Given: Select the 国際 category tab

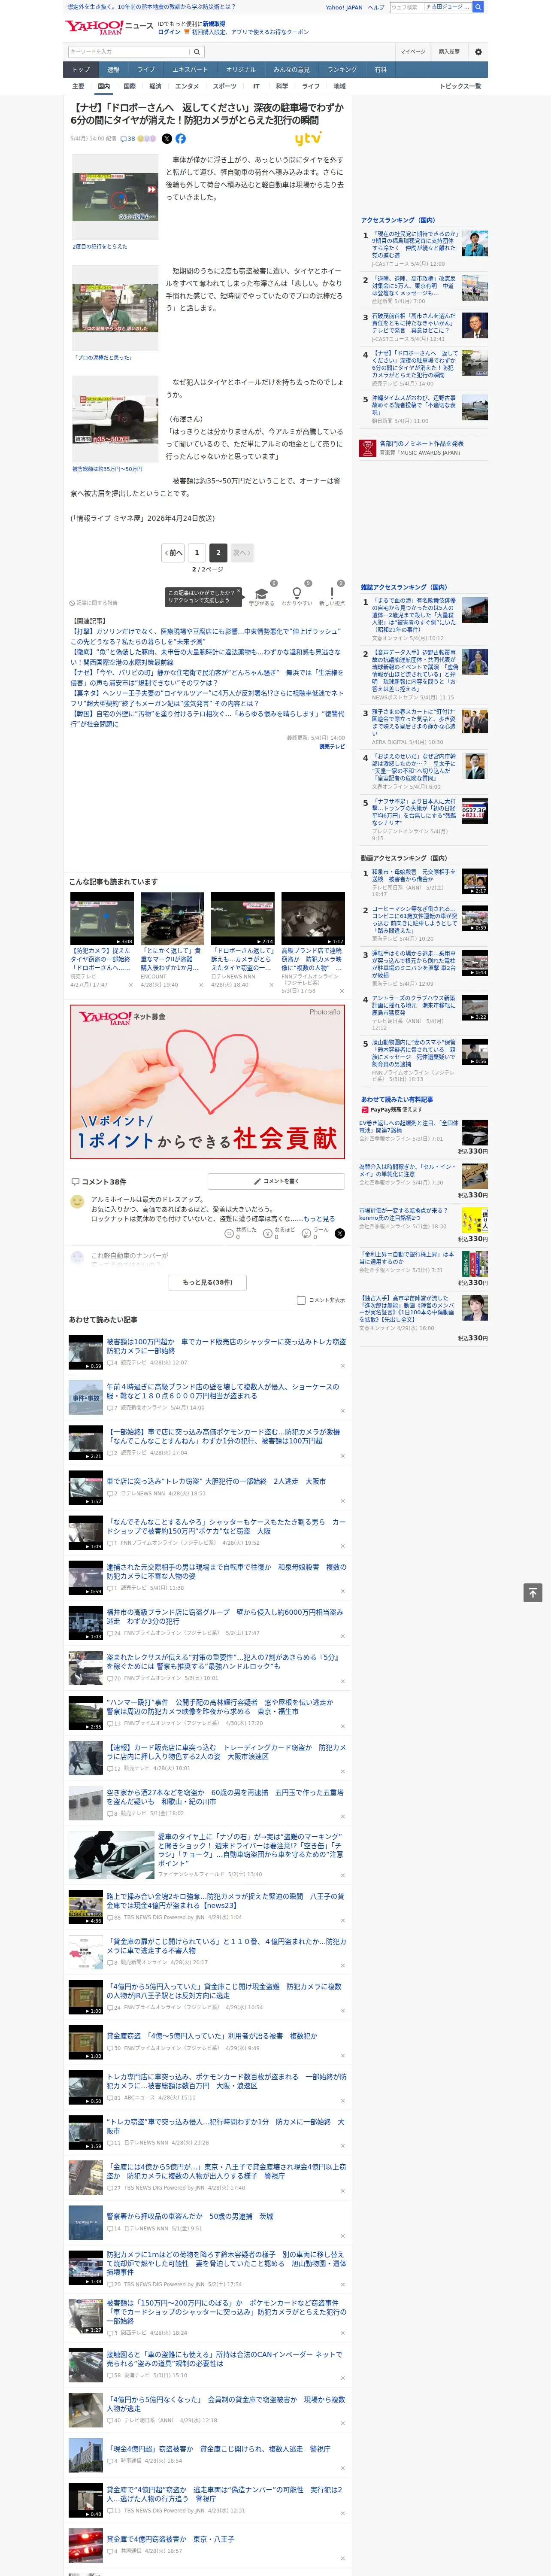Looking at the screenshot, I should tap(129, 86).
